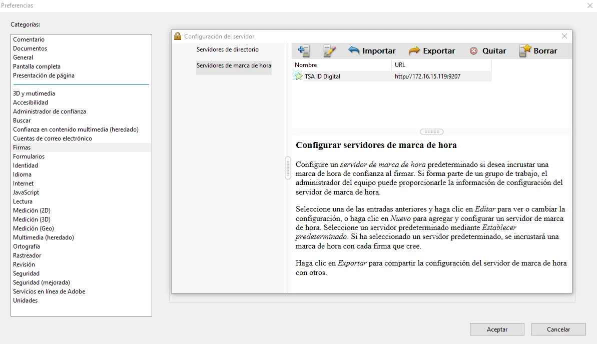The width and height of the screenshot is (597, 344).
Task: Click the vertical splitter grip beside the server list
Action: (288, 168)
